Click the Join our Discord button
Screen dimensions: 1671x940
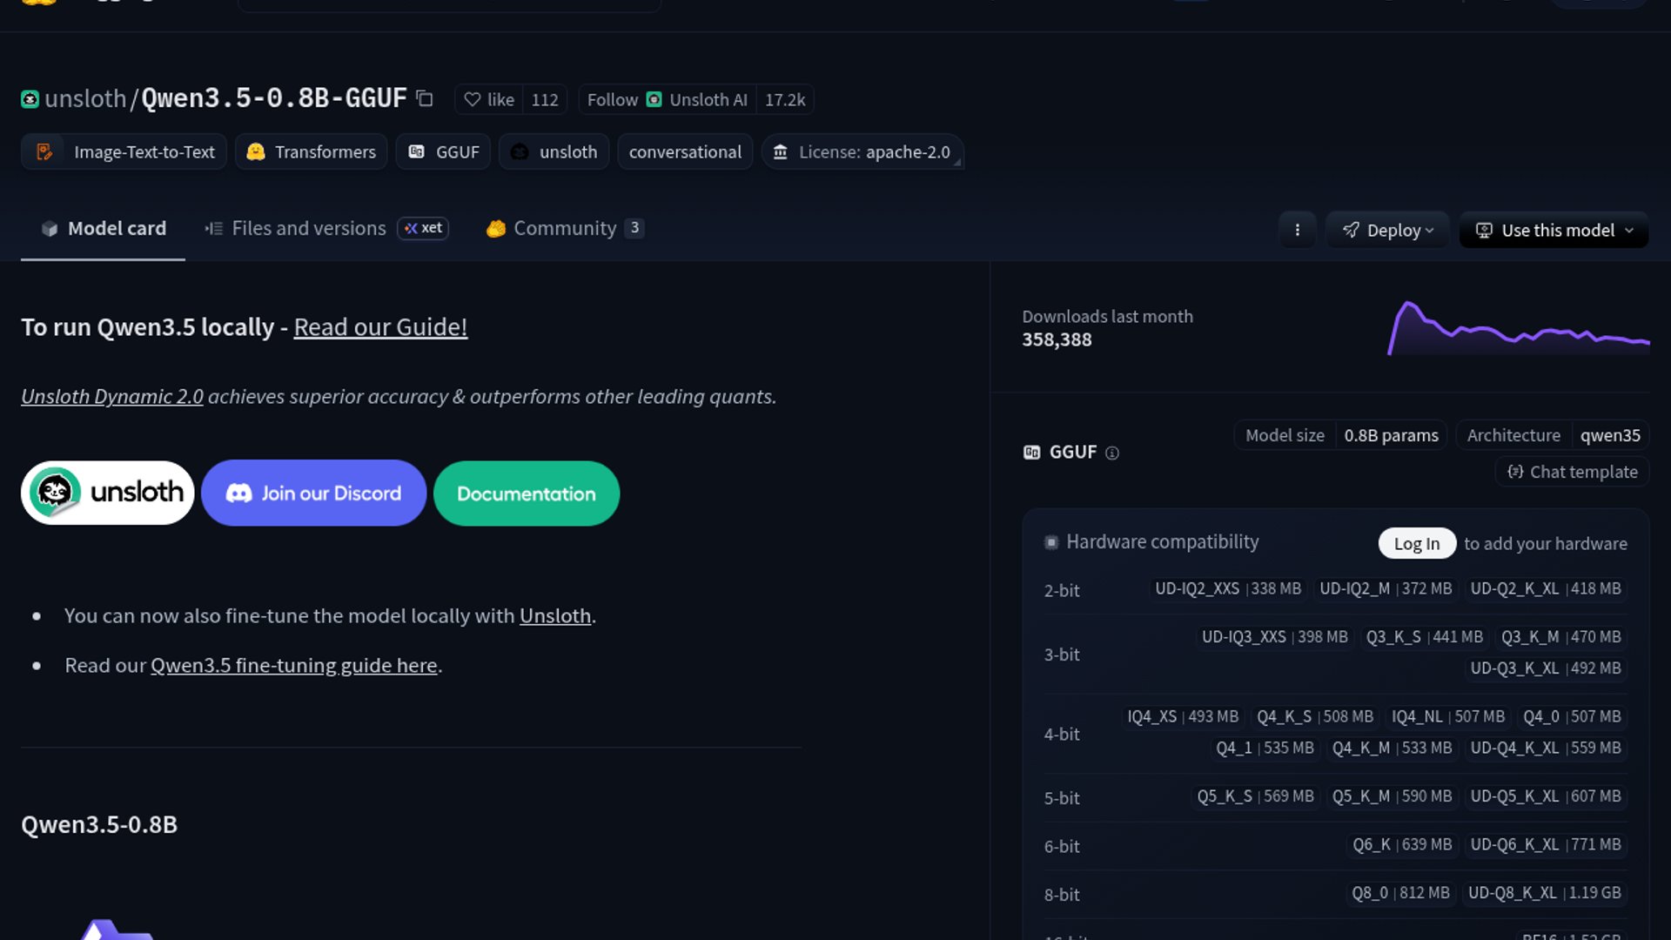[313, 493]
